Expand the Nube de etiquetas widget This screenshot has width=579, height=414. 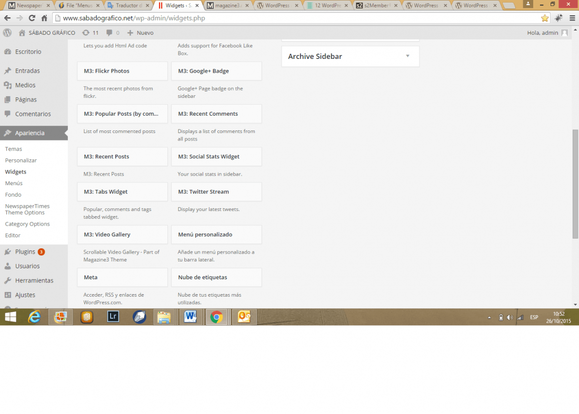tap(216, 277)
